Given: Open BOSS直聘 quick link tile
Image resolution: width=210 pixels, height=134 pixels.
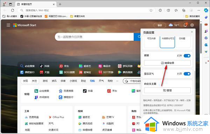Looking at the screenshot, I should (x=67, y=72).
